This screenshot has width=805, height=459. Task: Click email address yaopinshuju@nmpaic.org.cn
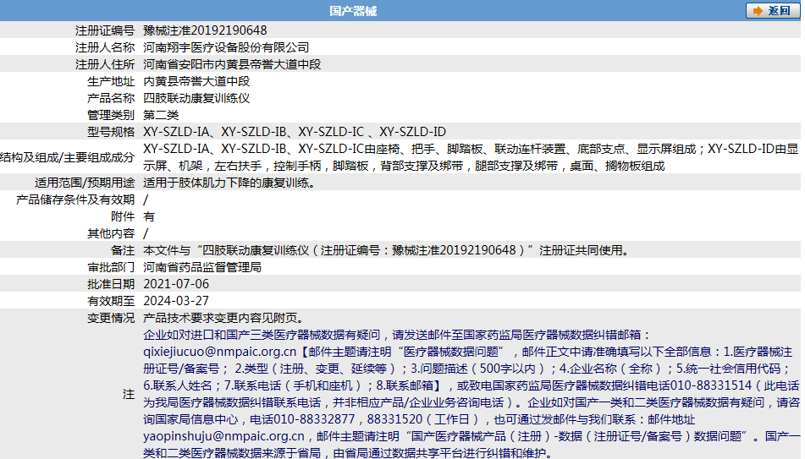(223, 436)
